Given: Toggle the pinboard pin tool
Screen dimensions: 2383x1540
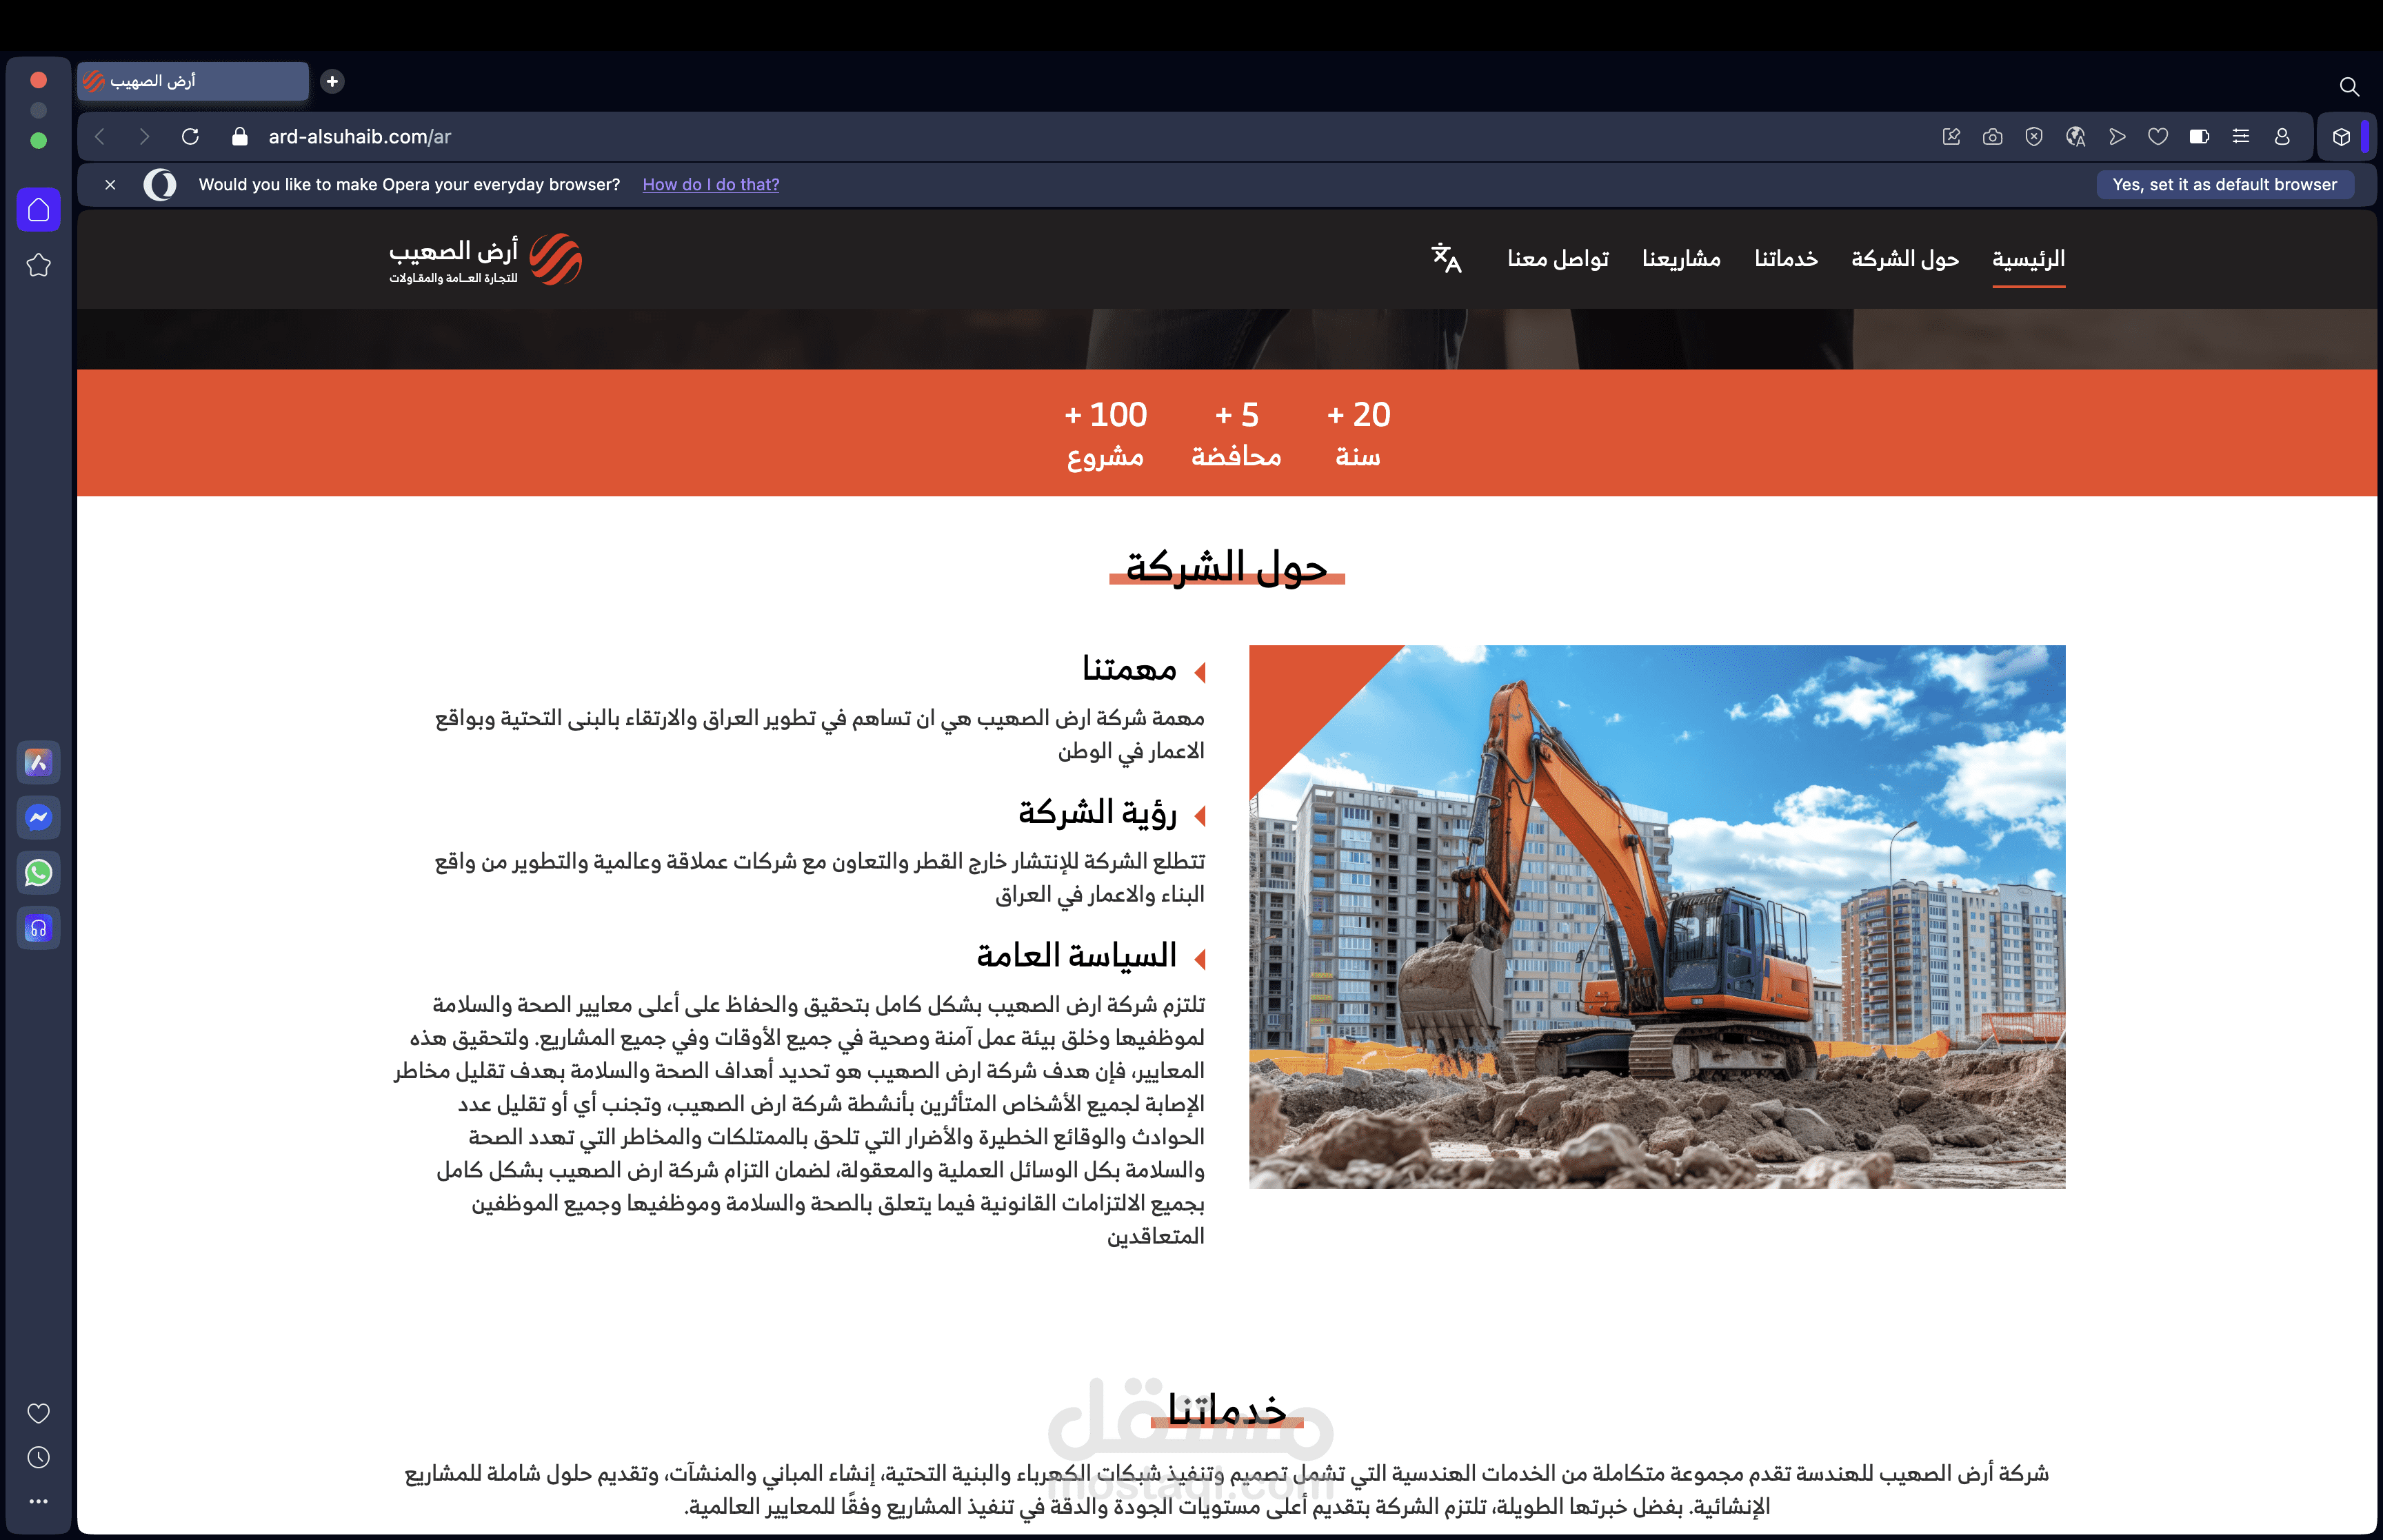Looking at the screenshot, I should tap(1950, 136).
